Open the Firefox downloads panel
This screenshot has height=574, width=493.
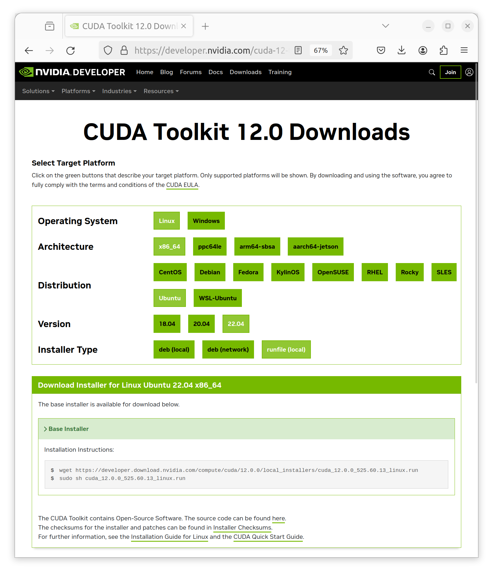[402, 50]
